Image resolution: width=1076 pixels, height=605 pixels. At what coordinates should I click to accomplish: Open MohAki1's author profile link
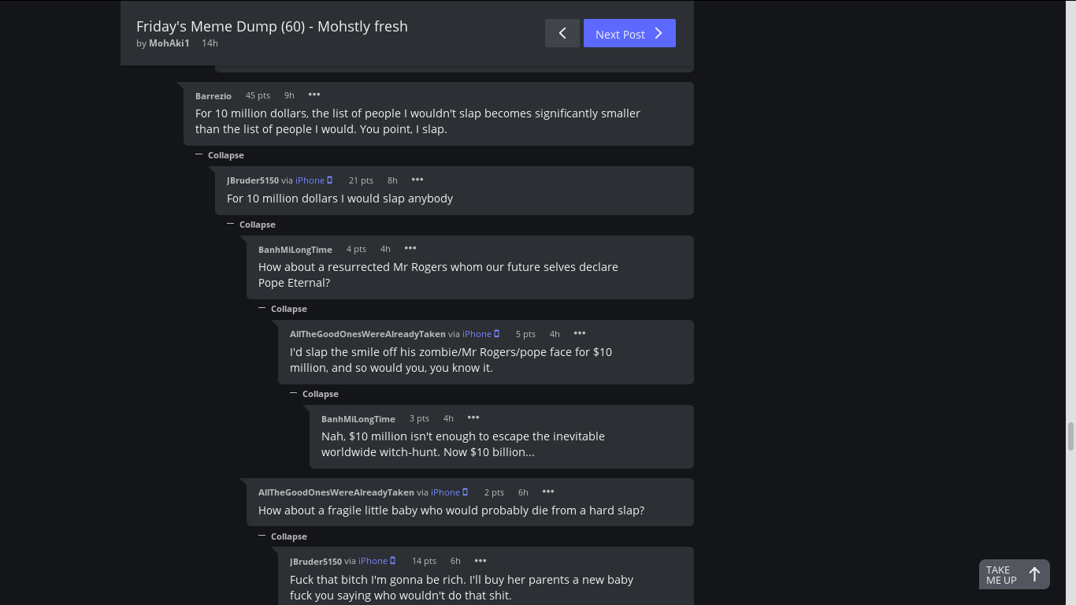pyautogui.click(x=169, y=43)
